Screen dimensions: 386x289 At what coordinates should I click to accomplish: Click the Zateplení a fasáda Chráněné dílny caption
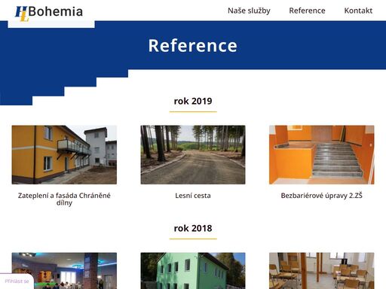coord(64,199)
